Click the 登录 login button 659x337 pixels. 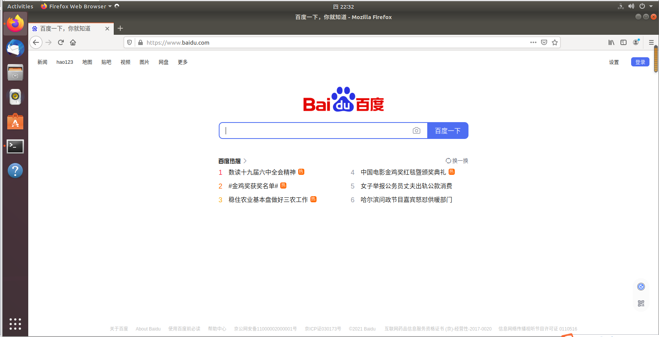click(x=640, y=62)
